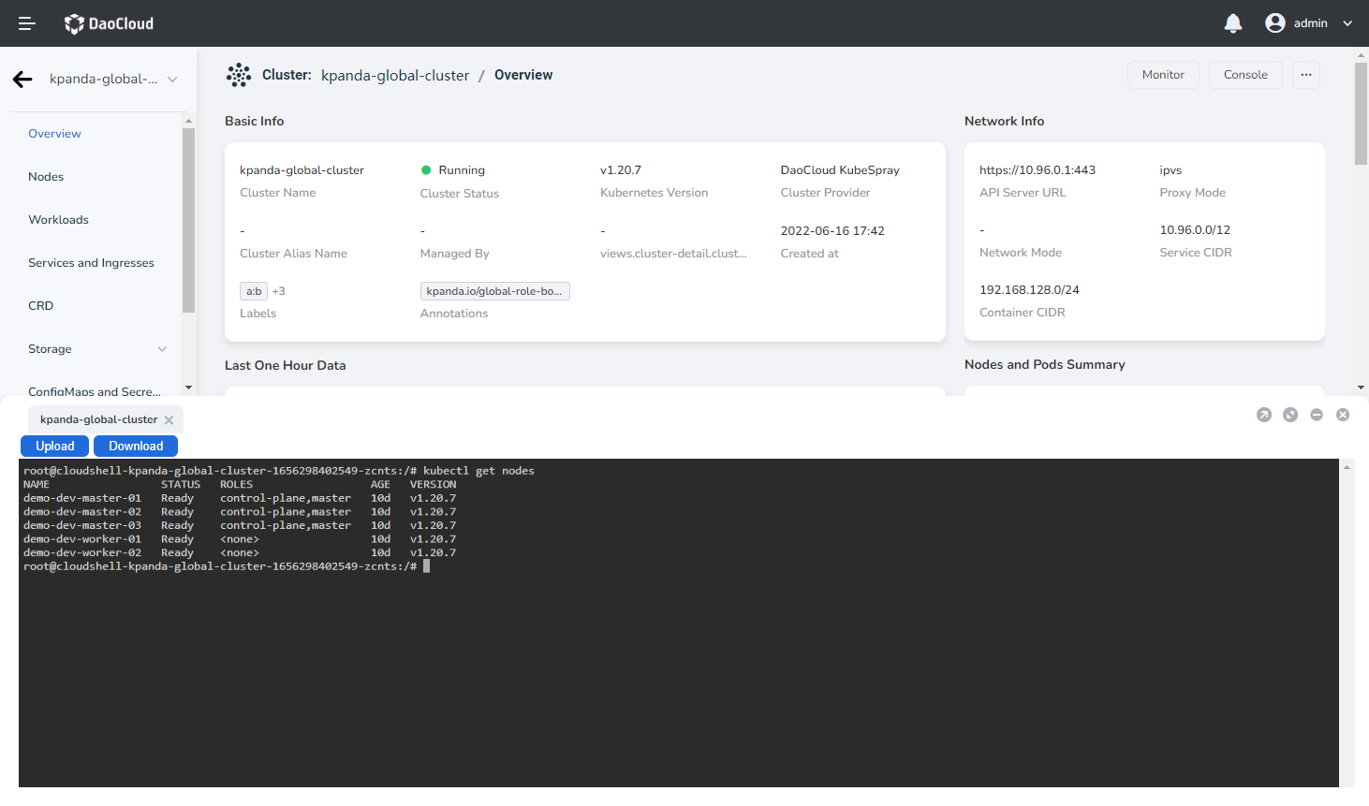This screenshot has width=1369, height=806.
Task: Click the sidebar vertical scrollbar
Action: click(x=188, y=220)
